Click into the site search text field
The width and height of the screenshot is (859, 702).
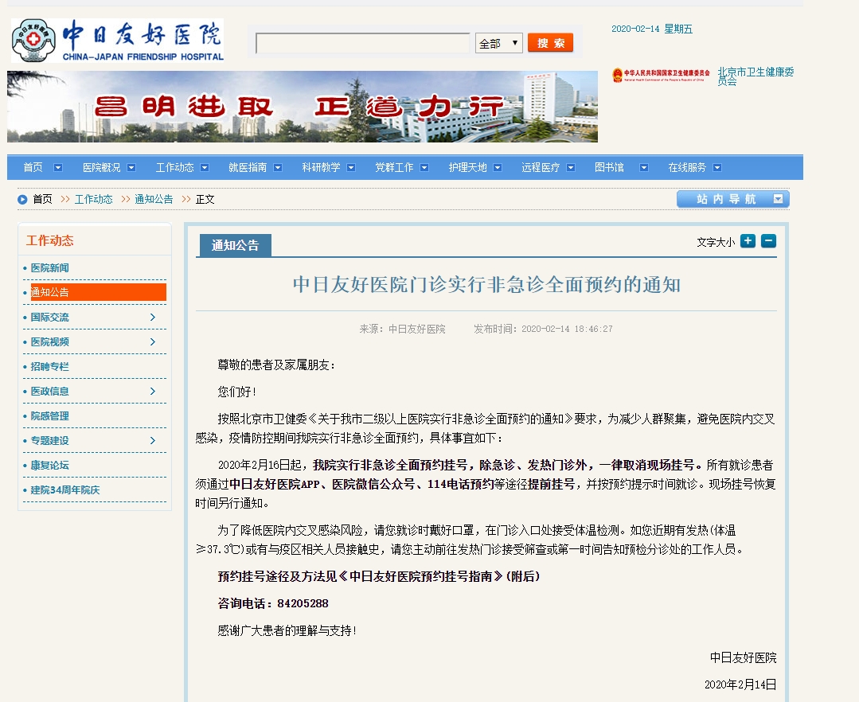[363, 43]
